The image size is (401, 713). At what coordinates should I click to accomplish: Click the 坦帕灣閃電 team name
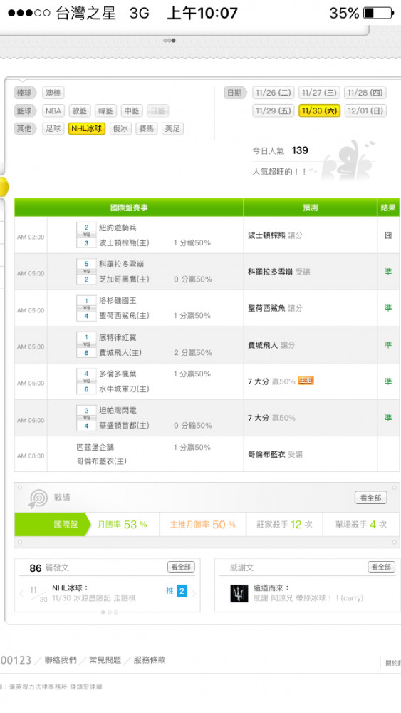118,410
